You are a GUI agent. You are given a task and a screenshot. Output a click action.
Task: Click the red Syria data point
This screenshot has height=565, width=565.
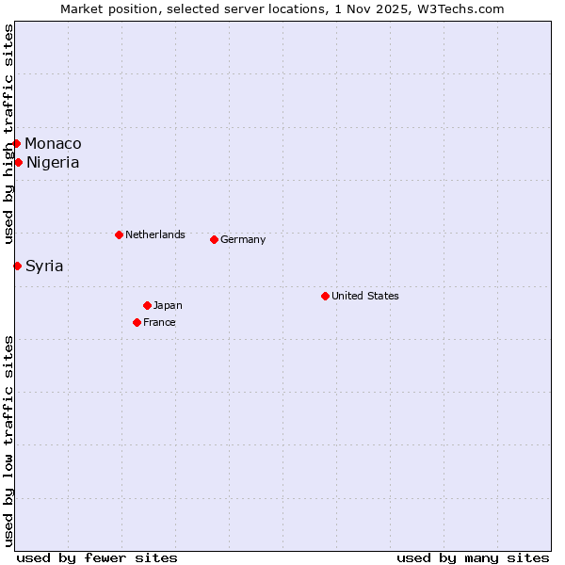click(17, 266)
